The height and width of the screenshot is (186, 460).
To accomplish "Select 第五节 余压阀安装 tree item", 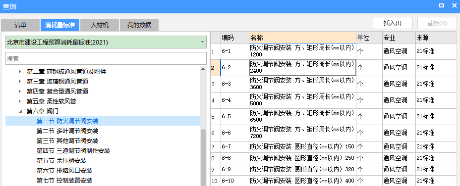I will [x=61, y=161].
